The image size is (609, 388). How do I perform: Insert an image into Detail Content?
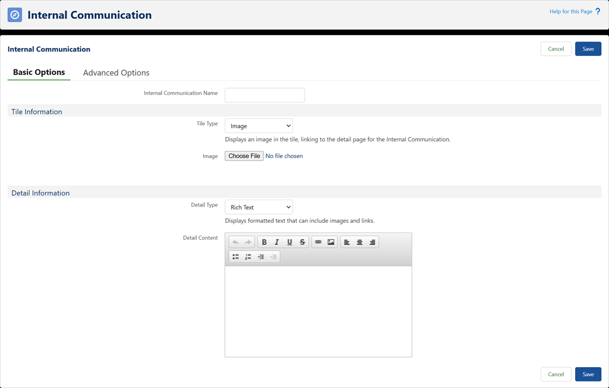[x=331, y=242]
